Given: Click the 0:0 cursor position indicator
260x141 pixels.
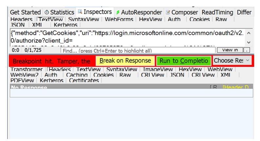Looking at the screenshot, I should tap(15, 50).
